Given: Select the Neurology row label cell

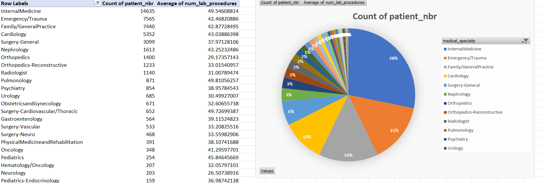Looking at the screenshot, I should (x=50, y=173).
